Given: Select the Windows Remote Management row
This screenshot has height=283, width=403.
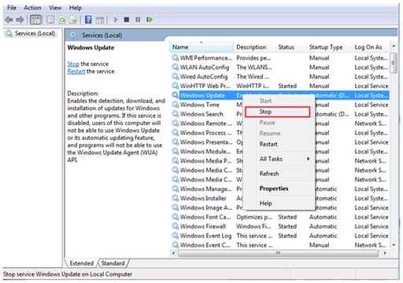Looking at the screenshot, I should tap(280, 123).
